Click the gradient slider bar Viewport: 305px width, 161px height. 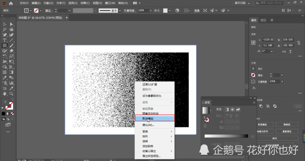click(x=226, y=136)
